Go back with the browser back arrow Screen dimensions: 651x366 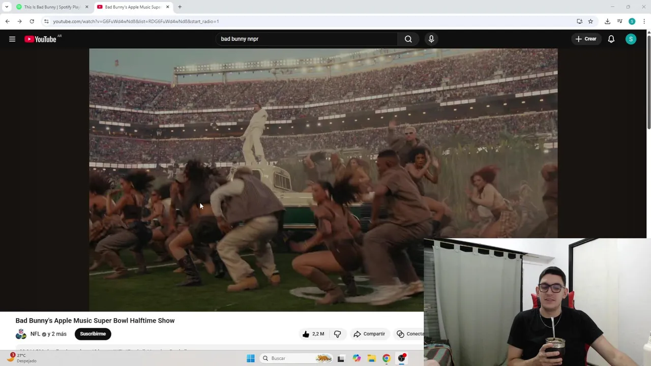click(7, 21)
